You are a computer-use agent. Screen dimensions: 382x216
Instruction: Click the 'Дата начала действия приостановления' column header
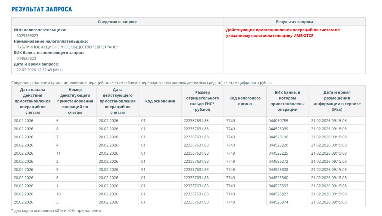tap(33, 101)
